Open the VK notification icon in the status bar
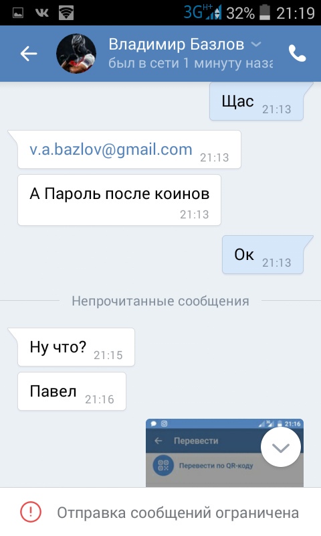 [42, 13]
